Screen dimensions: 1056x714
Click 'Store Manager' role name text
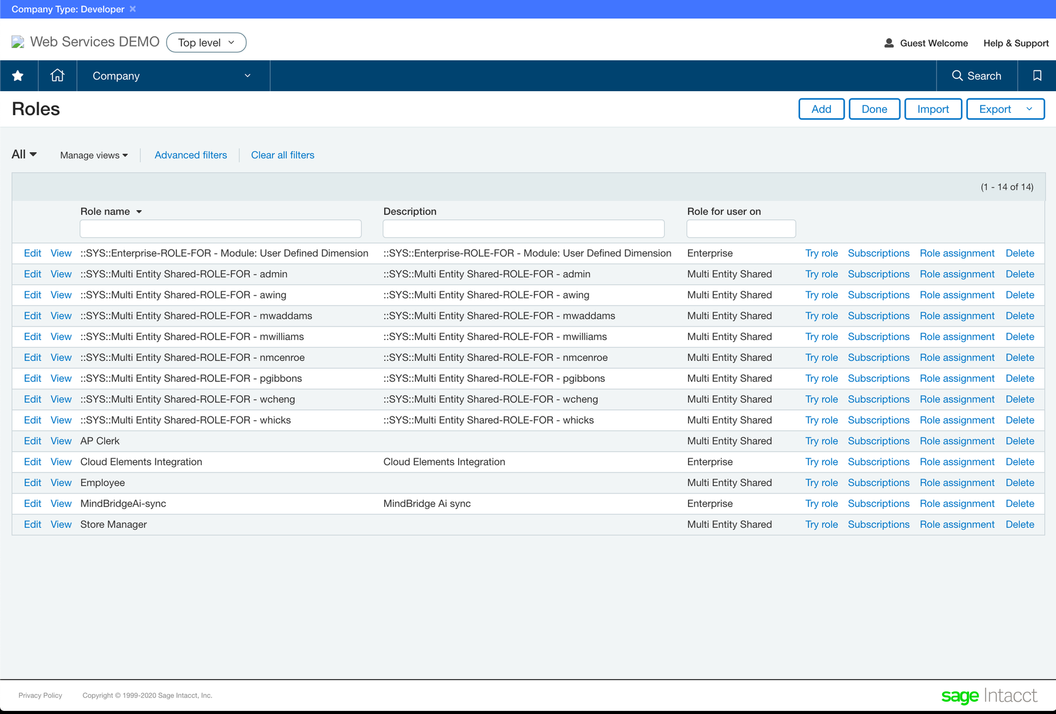pos(113,525)
